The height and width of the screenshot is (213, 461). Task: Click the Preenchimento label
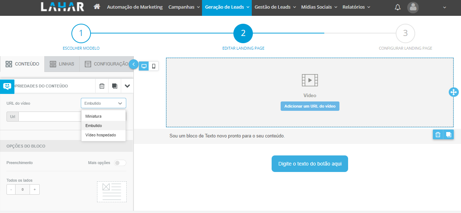[x=19, y=163]
